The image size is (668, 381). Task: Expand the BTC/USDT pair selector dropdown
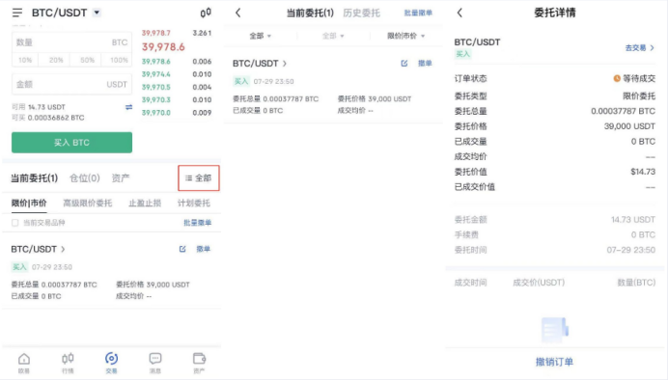(97, 13)
